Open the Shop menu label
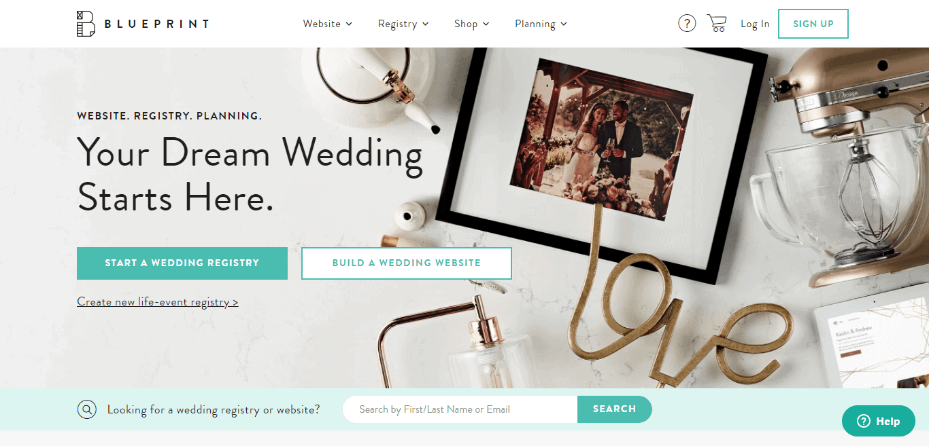The width and height of the screenshot is (929, 446). (x=466, y=24)
